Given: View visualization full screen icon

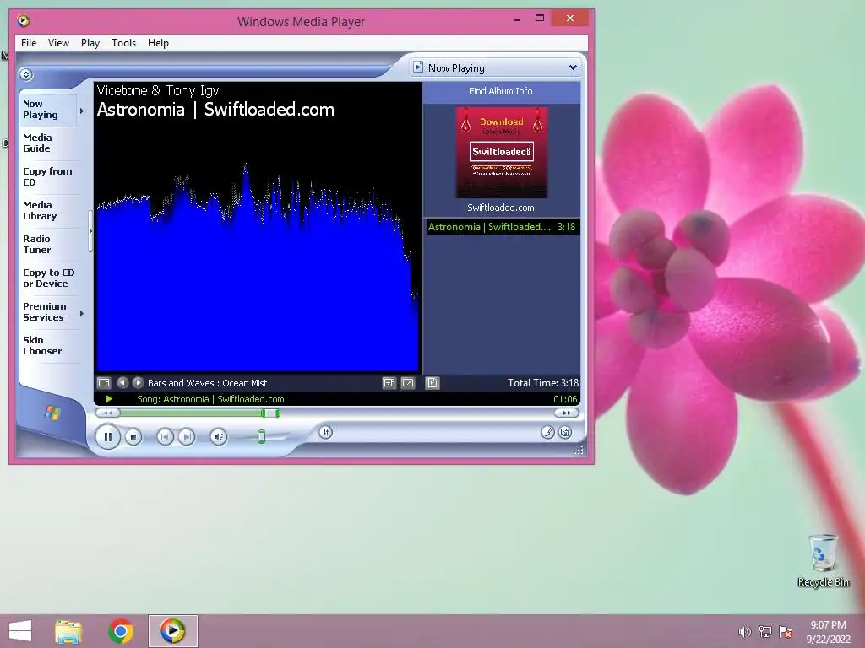Looking at the screenshot, I should pos(408,382).
